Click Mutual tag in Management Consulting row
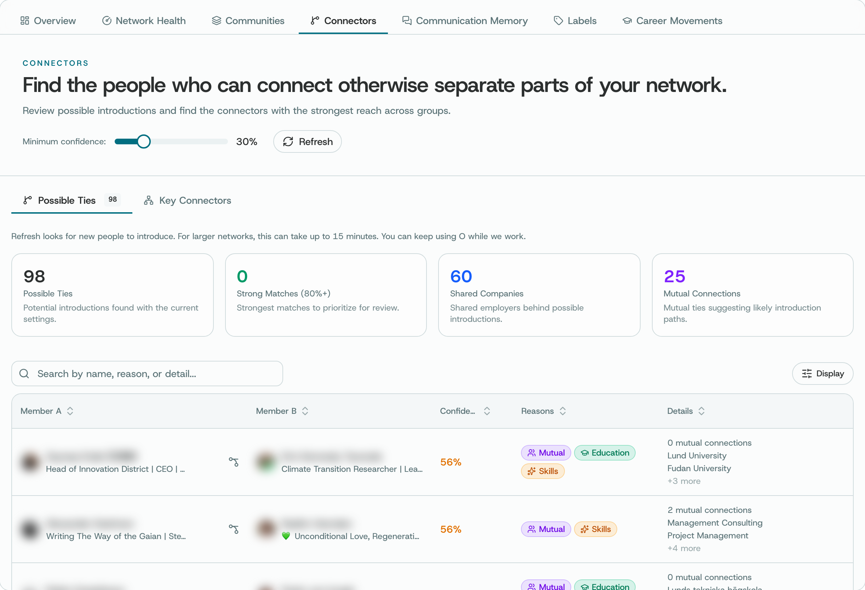 [x=546, y=529]
